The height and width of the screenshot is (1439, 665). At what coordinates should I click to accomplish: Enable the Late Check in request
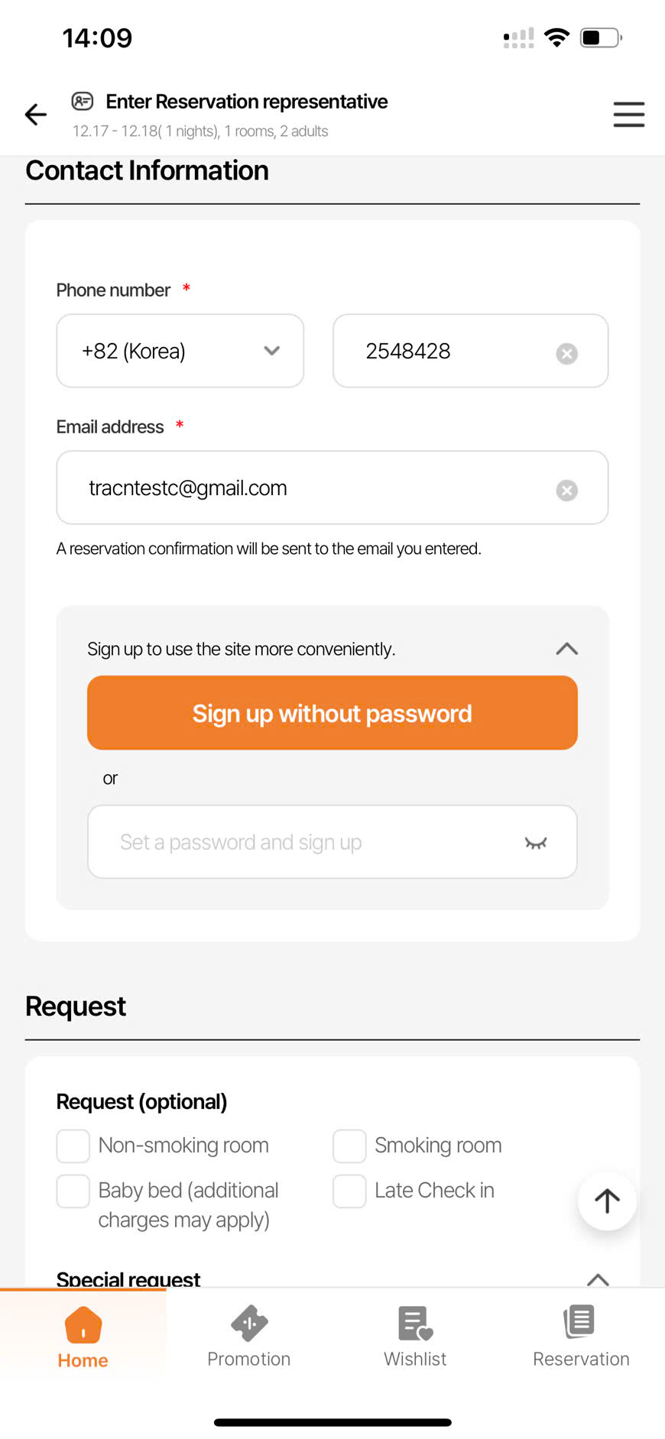click(349, 1191)
